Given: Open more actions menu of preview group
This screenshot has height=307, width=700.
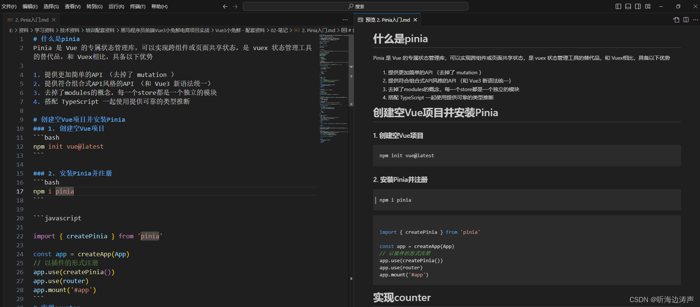Looking at the screenshot, I should click(x=695, y=20).
